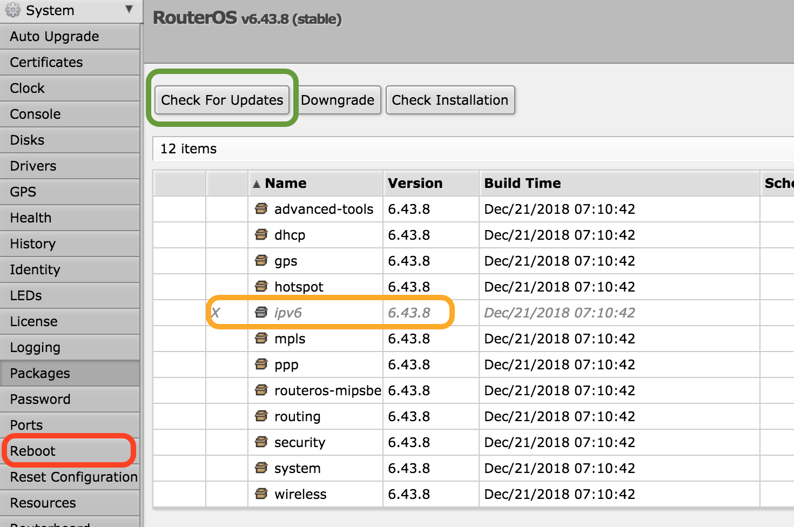The image size is (794, 527).
Task: Click Check For Updates button
Action: click(222, 100)
